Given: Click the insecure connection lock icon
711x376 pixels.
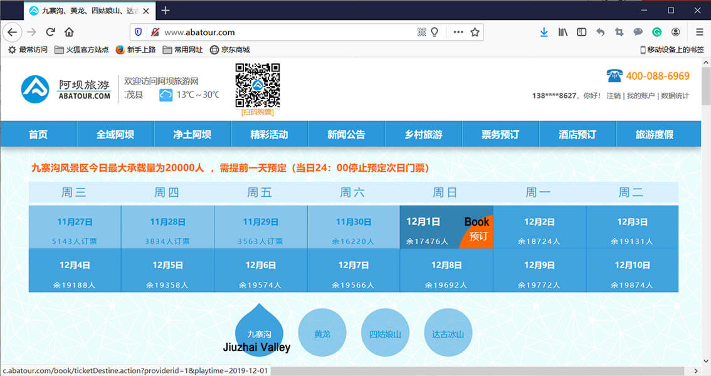Looking at the screenshot, I should click(x=155, y=32).
